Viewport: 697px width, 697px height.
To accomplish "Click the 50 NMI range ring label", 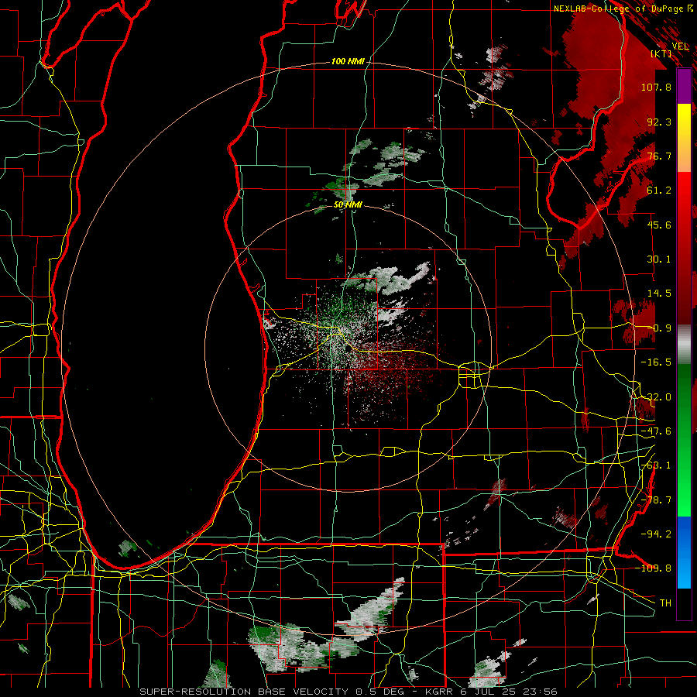I will (348, 204).
